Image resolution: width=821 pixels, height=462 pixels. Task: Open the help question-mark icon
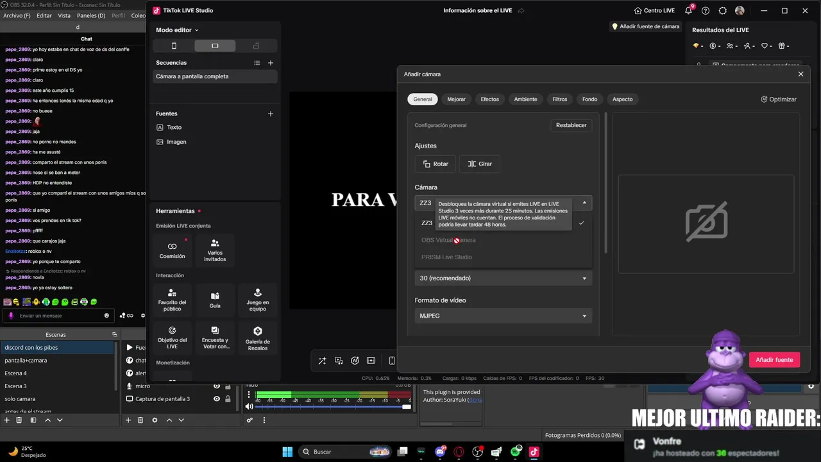coord(706,11)
